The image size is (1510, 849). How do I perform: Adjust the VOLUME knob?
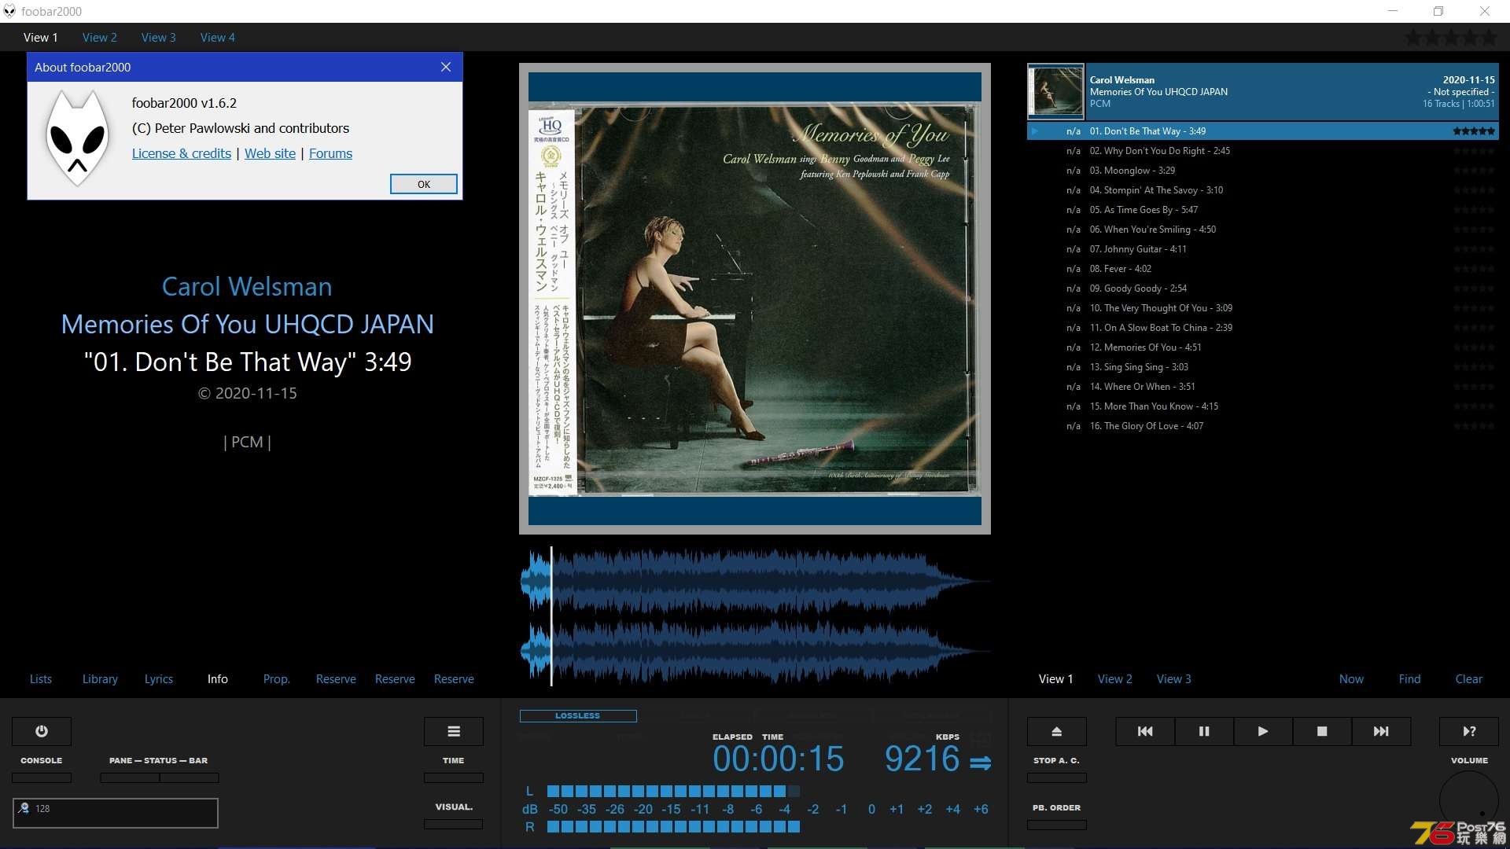(1469, 800)
